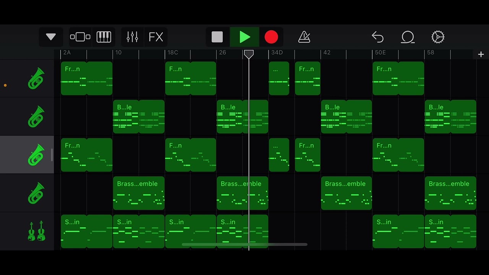The height and width of the screenshot is (275, 489).
Task: Select strings S...in region at bar 18
Action: click(191, 231)
